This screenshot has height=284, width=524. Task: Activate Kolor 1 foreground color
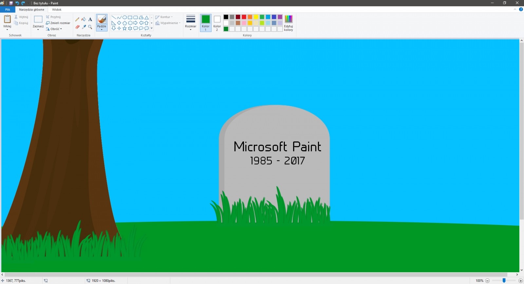pos(206,23)
